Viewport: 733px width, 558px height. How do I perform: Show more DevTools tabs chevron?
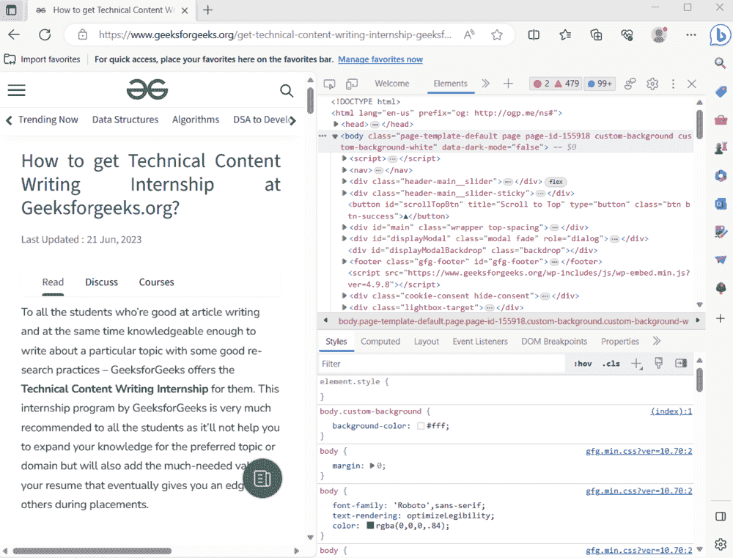[x=486, y=84]
